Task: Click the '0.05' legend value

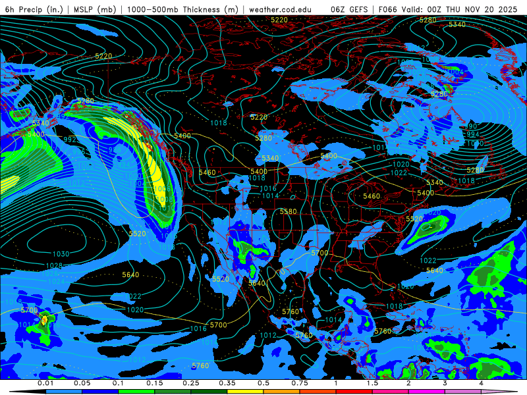Action: point(82,383)
